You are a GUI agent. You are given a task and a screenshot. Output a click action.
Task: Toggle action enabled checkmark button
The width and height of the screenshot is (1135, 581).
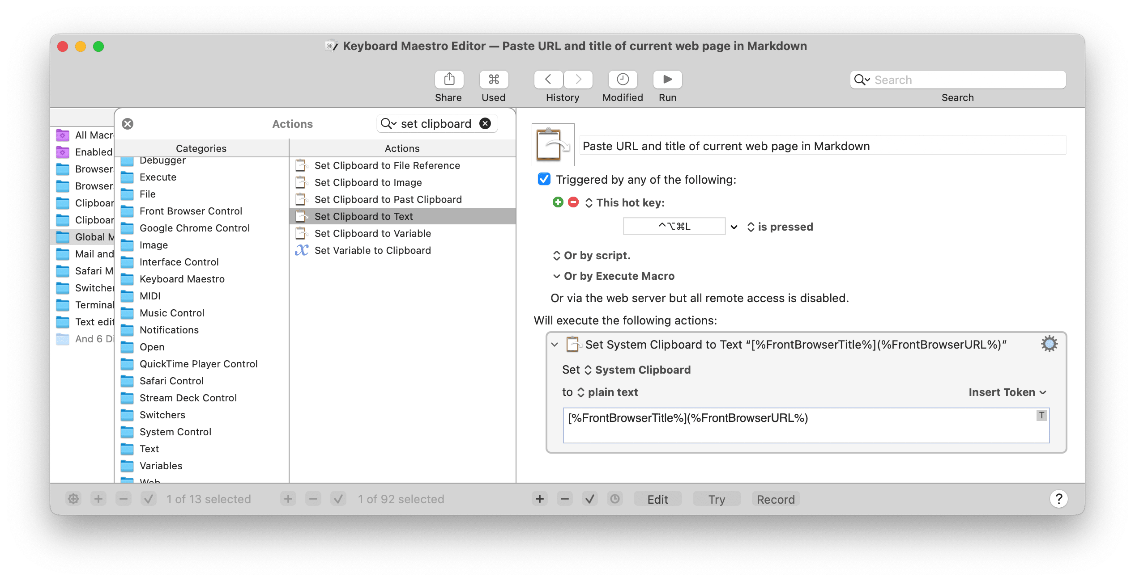click(590, 499)
